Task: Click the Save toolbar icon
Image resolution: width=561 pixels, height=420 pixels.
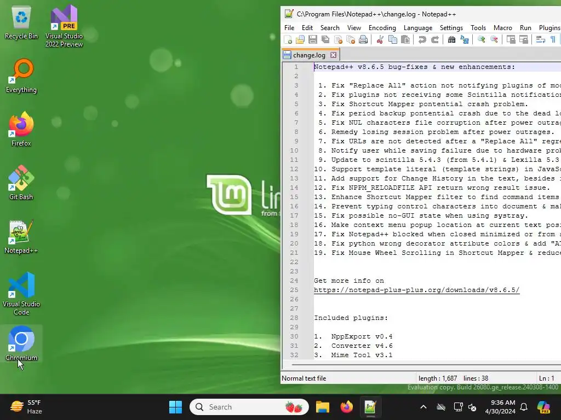Action: [x=313, y=39]
